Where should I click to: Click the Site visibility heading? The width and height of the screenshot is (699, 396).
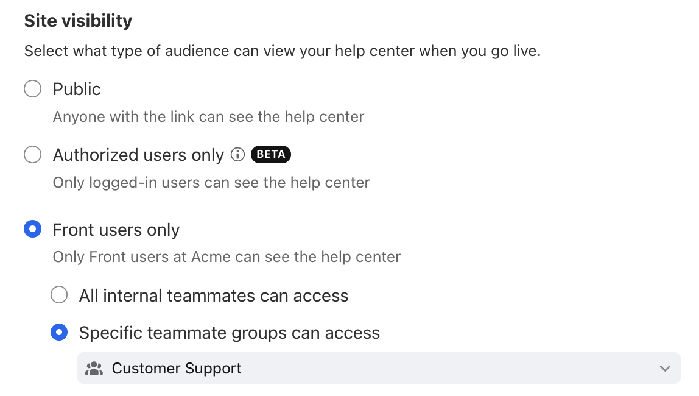pos(78,21)
